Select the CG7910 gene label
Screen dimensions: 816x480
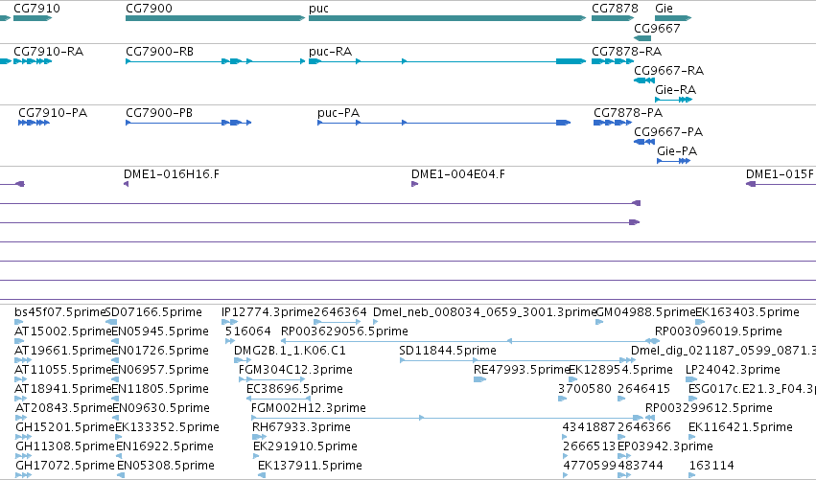point(36,9)
